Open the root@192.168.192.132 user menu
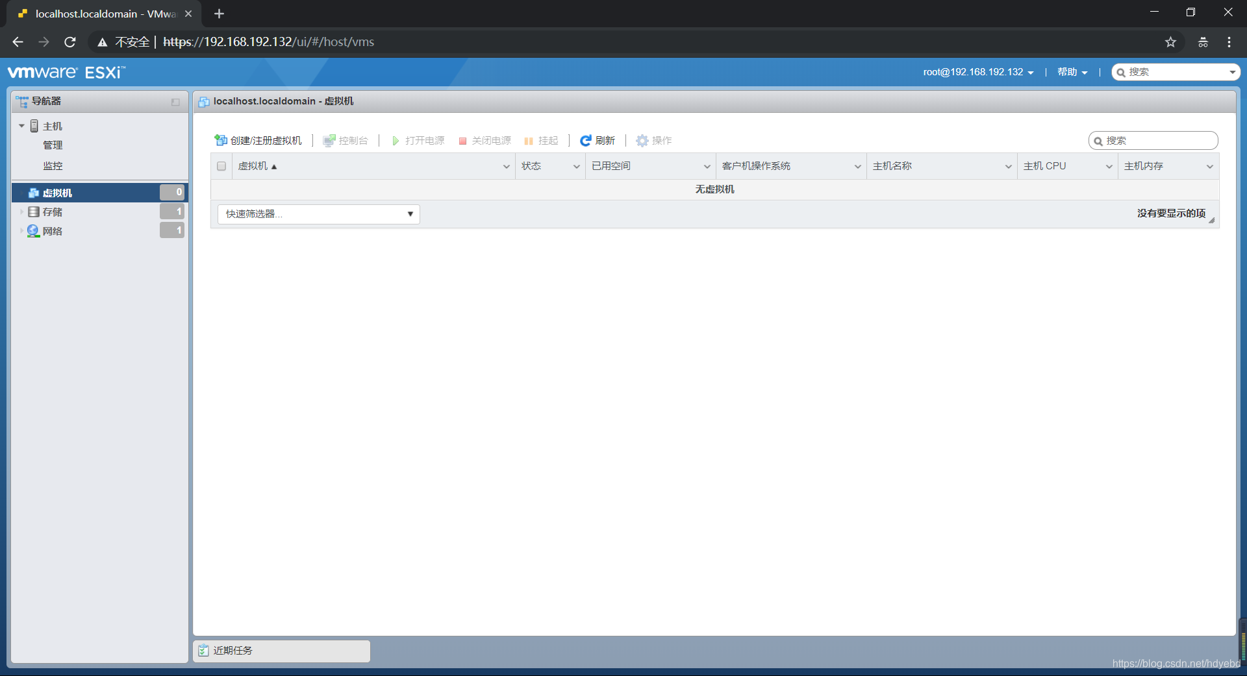Screen dimensions: 1247x676 click(x=978, y=72)
